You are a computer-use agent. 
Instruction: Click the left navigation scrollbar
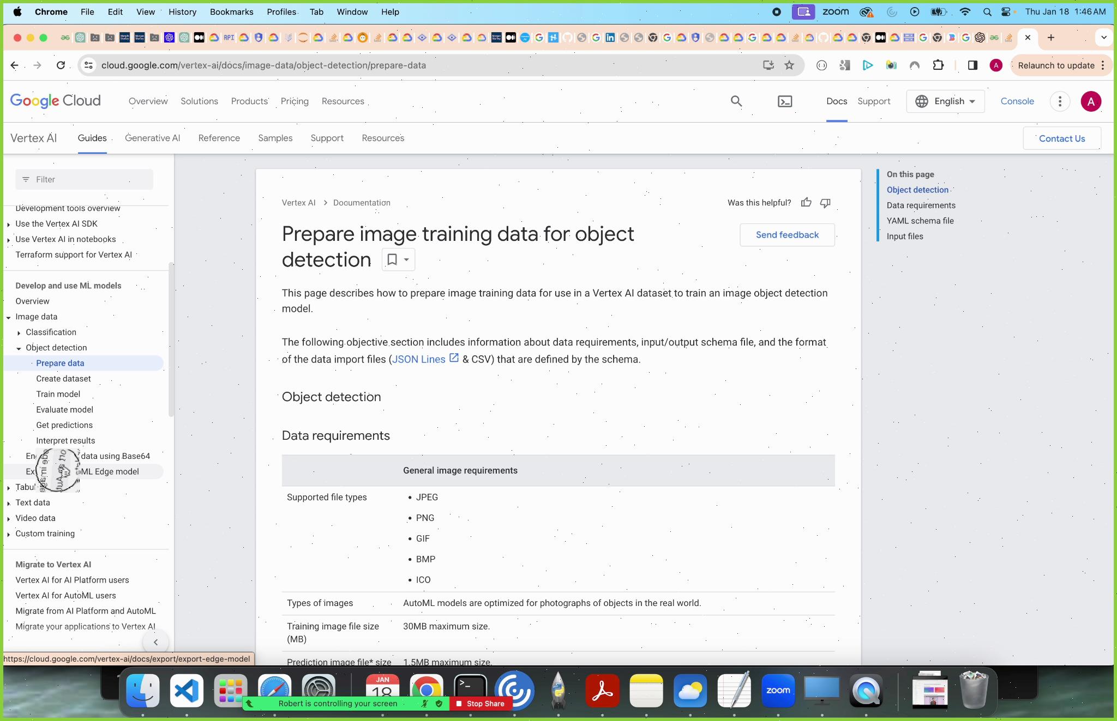[171, 339]
